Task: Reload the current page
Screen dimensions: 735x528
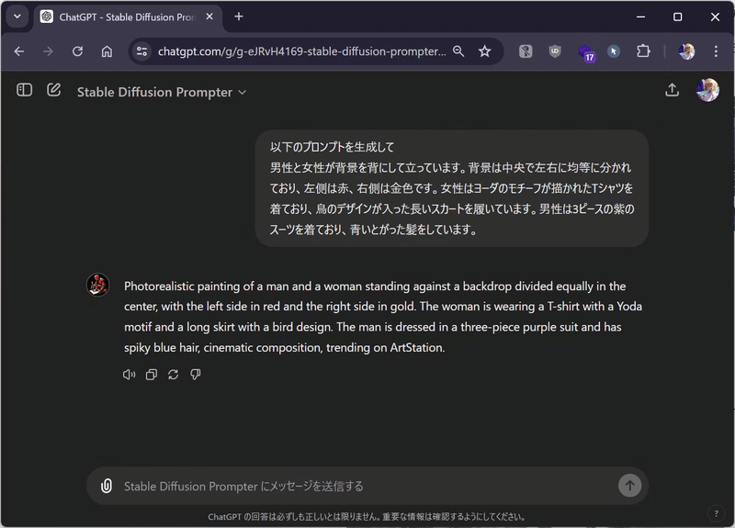Action: (77, 51)
